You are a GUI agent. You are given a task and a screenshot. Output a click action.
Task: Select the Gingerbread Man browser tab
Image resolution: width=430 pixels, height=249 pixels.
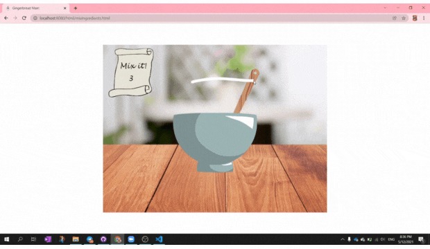(35, 8)
